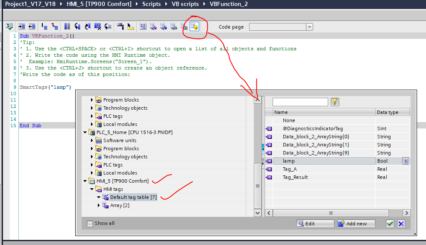Click the toggle bookmark toolbar icon
Viewport: 426px width, 245px height.
point(67,26)
